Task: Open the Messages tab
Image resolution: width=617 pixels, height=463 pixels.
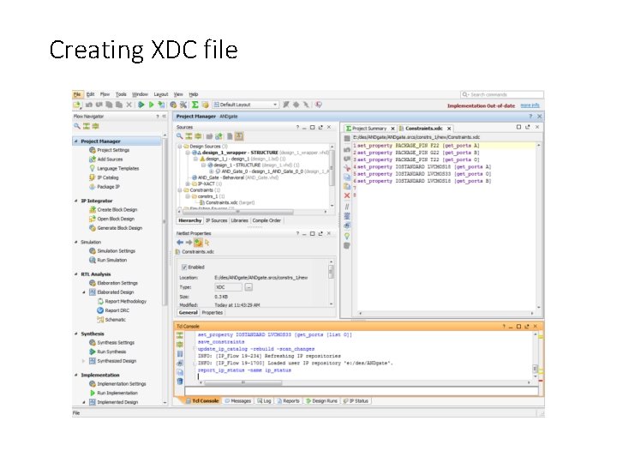Action: pos(237,400)
